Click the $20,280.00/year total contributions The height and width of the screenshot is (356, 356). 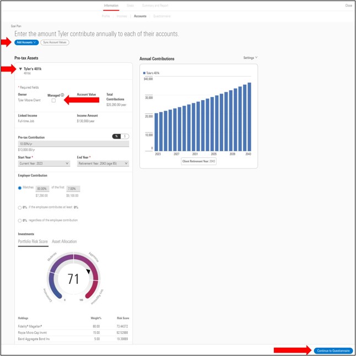[x=116, y=105]
